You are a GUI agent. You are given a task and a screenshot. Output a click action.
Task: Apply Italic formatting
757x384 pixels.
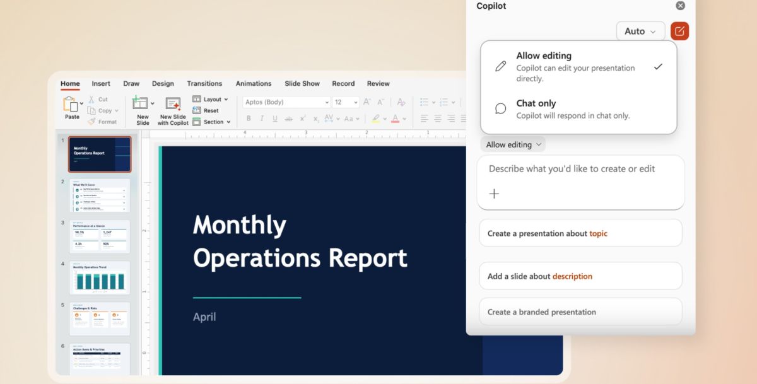point(261,119)
